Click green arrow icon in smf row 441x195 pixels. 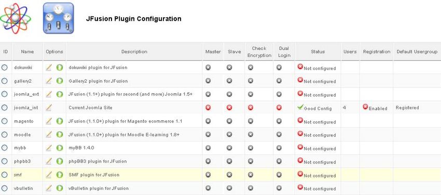59,175
